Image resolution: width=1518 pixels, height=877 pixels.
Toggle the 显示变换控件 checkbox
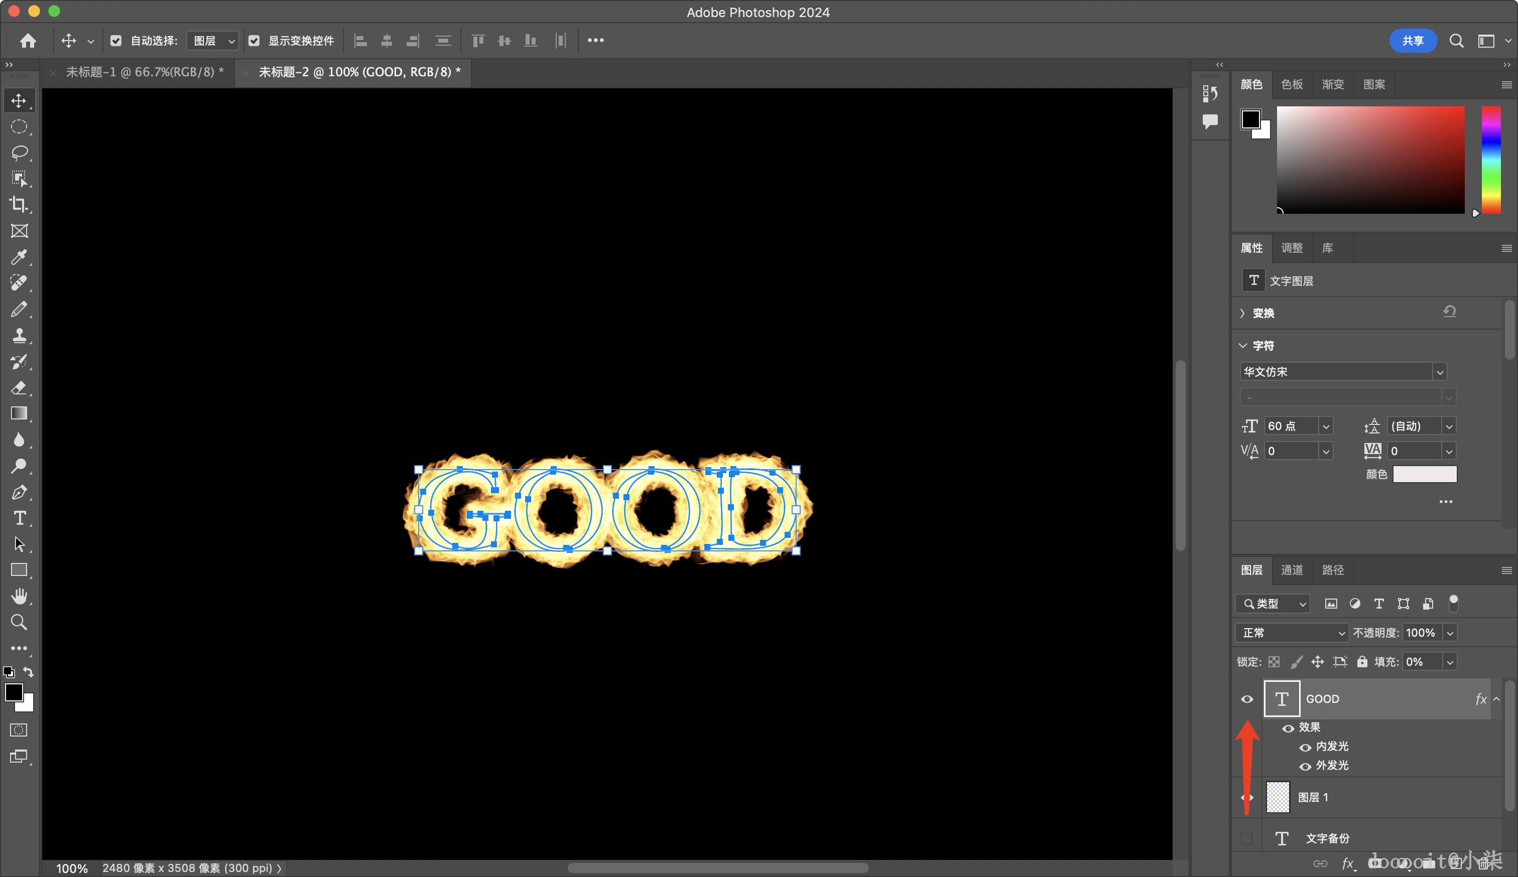(x=254, y=40)
